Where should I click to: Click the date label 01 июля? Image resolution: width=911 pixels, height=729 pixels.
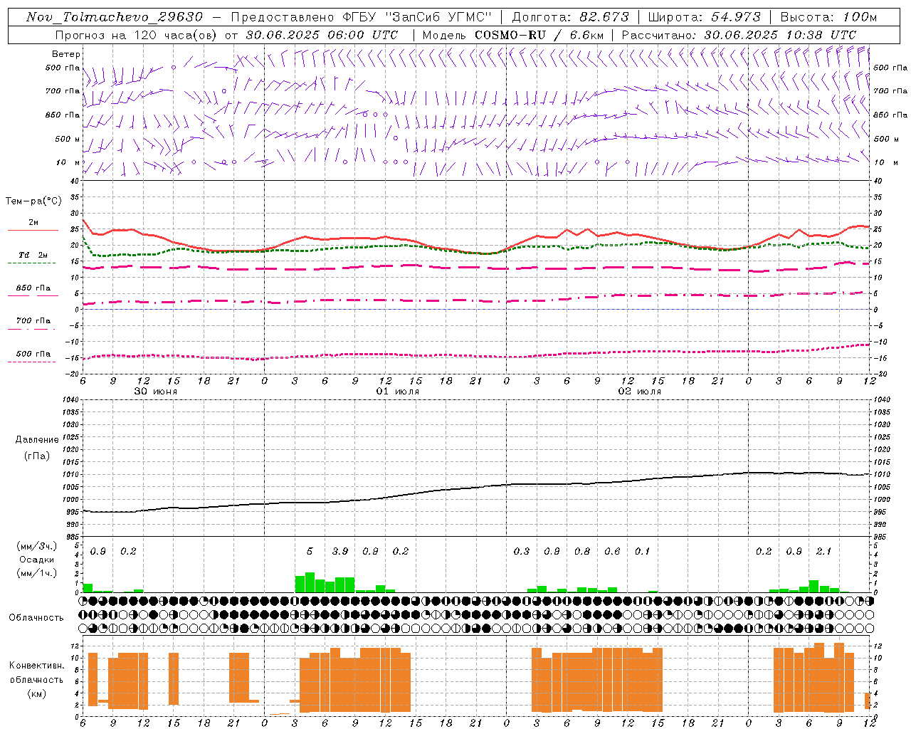click(x=398, y=392)
